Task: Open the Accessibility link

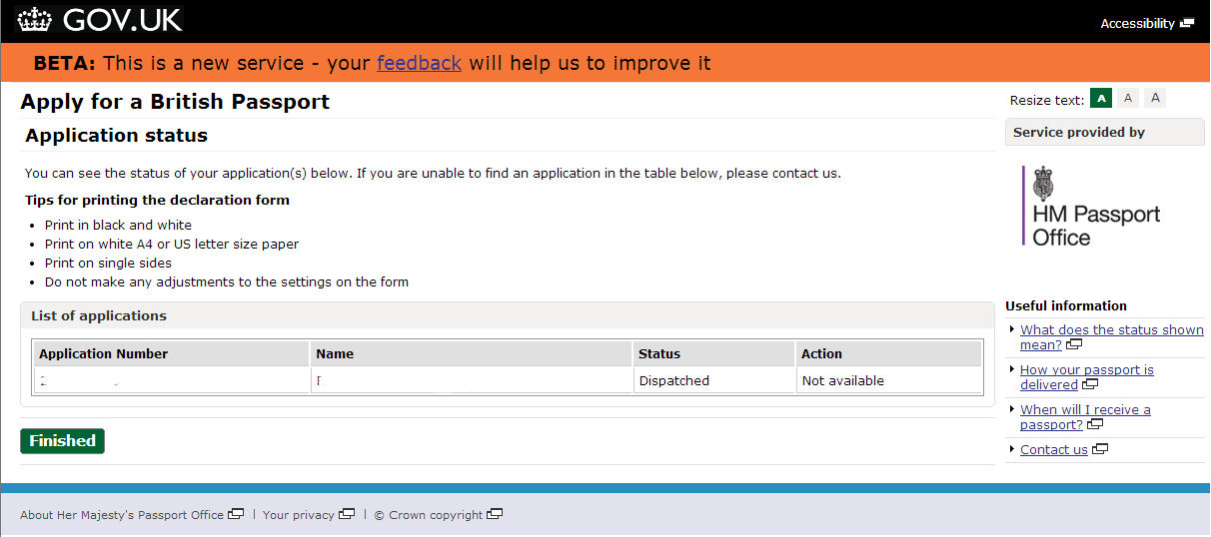Action: point(1137,24)
